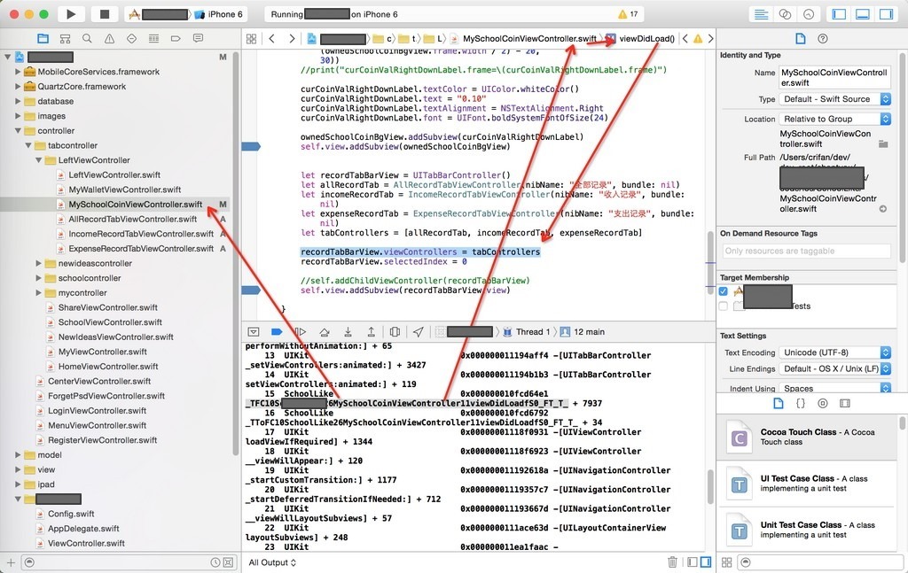Switch to Version editor
This screenshot has width=908, height=573.
click(x=809, y=14)
